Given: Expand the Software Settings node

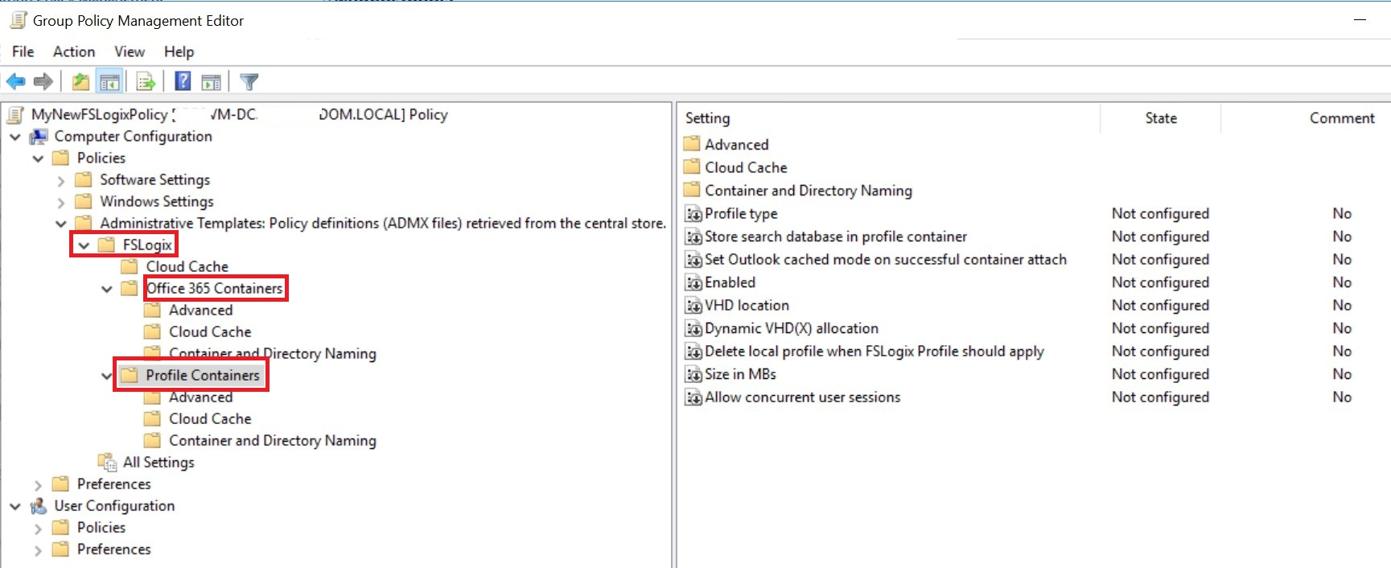Looking at the screenshot, I should [61, 180].
